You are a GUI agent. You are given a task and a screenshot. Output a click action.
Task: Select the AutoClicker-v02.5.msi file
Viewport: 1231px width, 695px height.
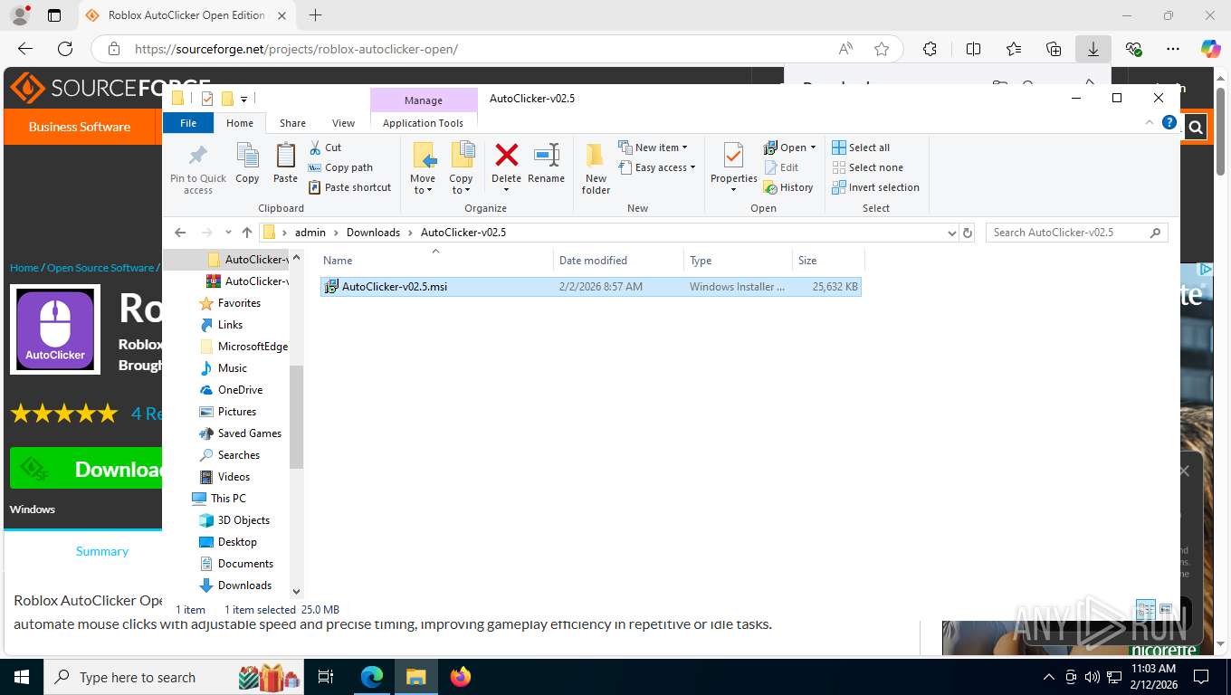pyautogui.click(x=590, y=287)
